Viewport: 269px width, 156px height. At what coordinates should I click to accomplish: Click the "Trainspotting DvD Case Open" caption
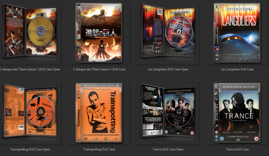click(x=30, y=149)
